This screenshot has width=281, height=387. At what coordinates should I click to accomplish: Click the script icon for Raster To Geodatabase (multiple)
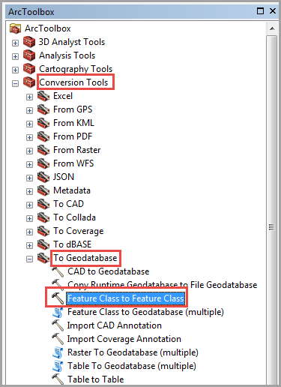pos(58,352)
